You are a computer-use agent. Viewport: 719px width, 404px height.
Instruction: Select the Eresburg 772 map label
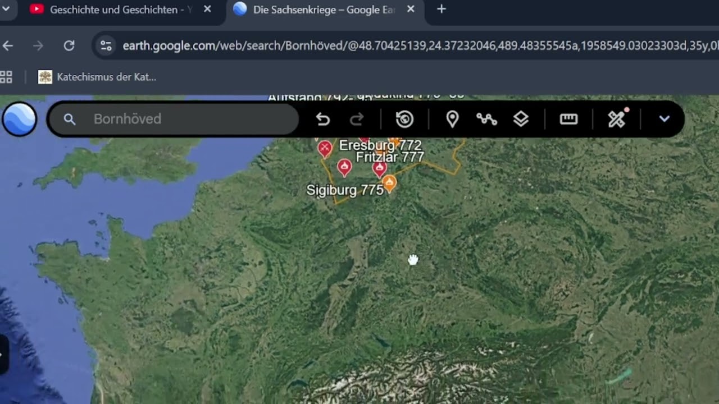(x=380, y=146)
